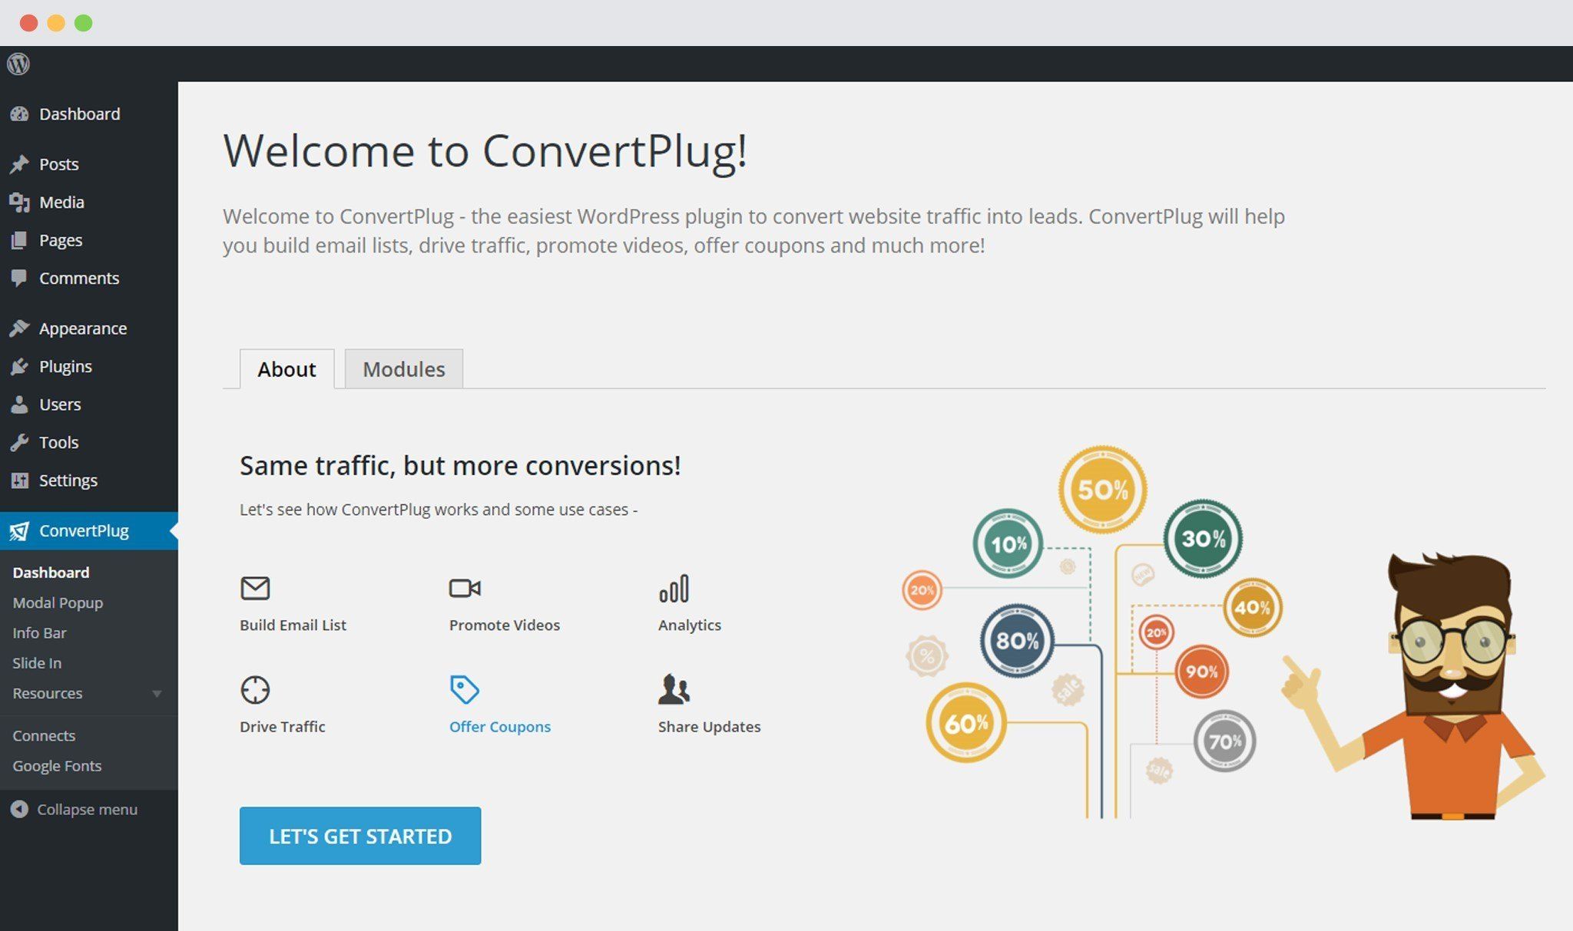Click the yellow minimize traffic light
Image resolution: width=1573 pixels, height=931 pixels.
click(55, 23)
